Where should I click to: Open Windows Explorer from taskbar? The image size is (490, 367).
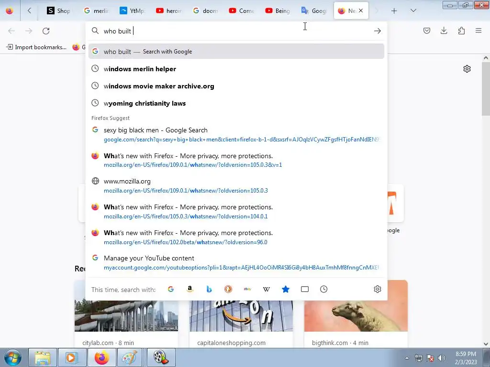[x=43, y=357]
